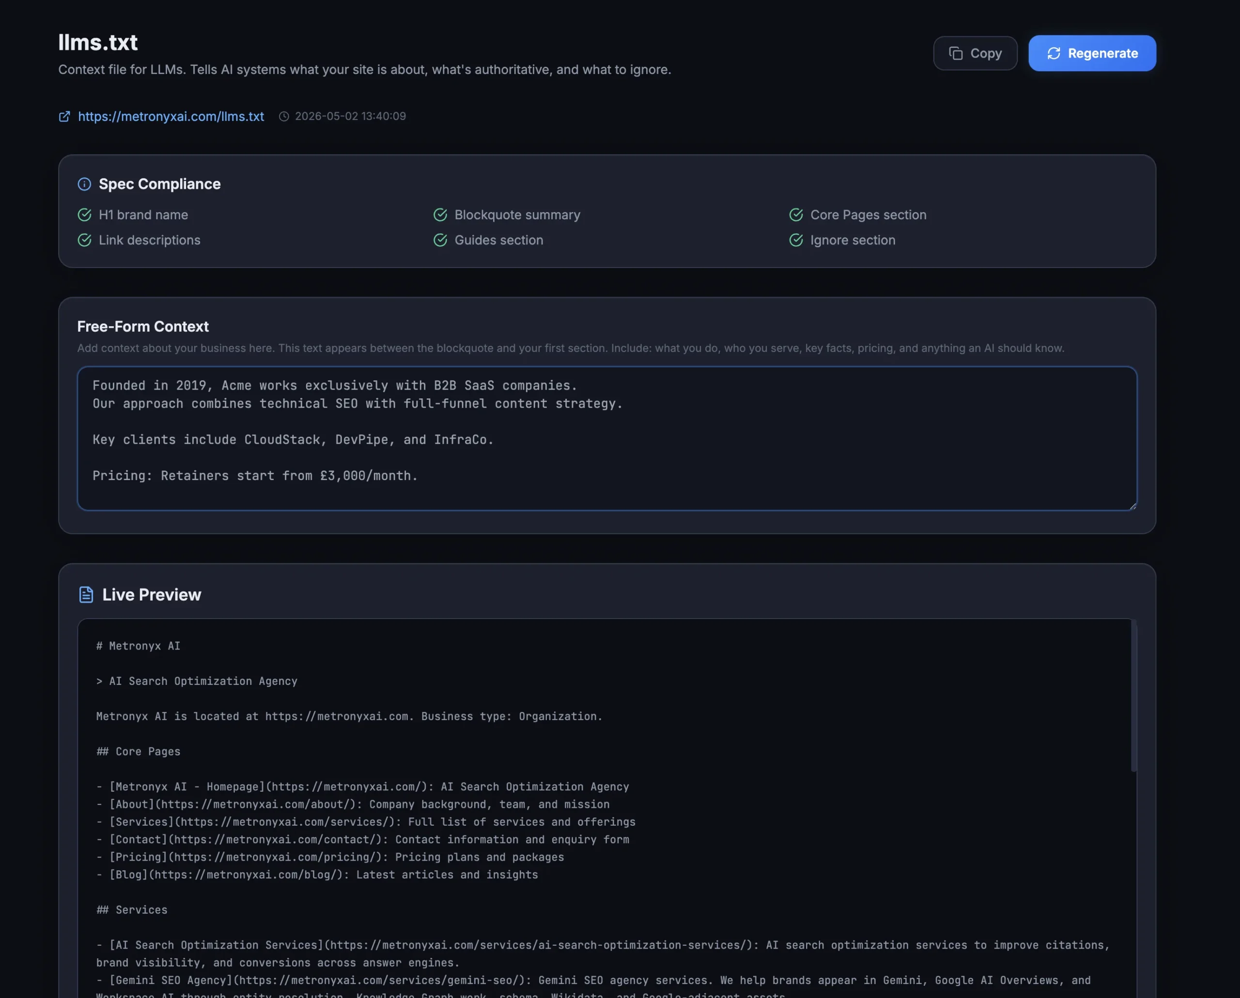This screenshot has height=998, width=1240.
Task: Click the Regenerate button
Action: click(1092, 53)
